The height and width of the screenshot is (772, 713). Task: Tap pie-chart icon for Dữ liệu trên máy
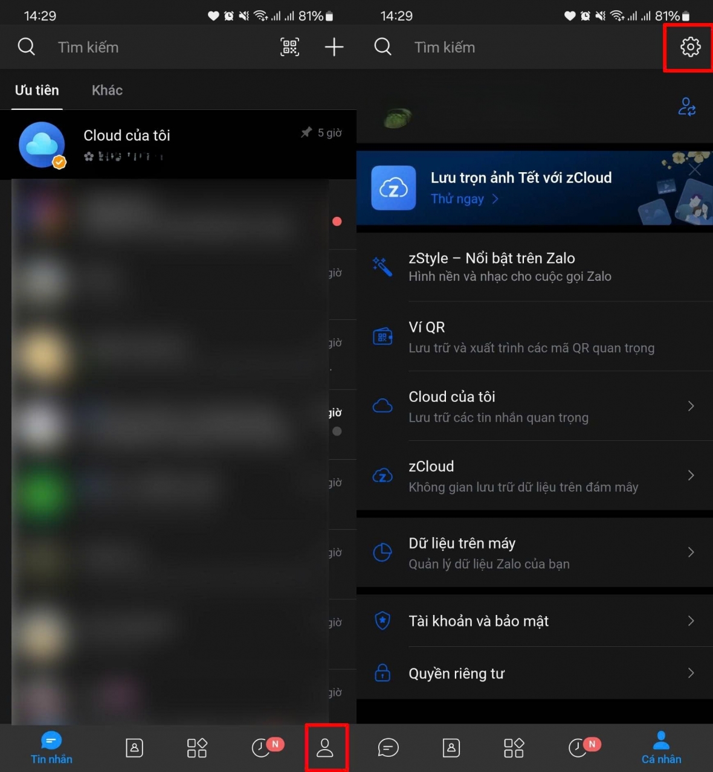point(382,552)
